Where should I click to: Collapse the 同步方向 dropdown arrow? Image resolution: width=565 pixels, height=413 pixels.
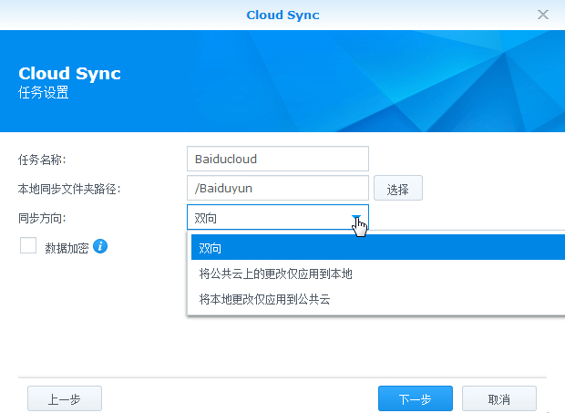click(357, 218)
